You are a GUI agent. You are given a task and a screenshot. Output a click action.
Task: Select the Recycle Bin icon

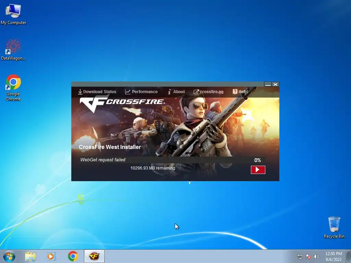point(334,227)
